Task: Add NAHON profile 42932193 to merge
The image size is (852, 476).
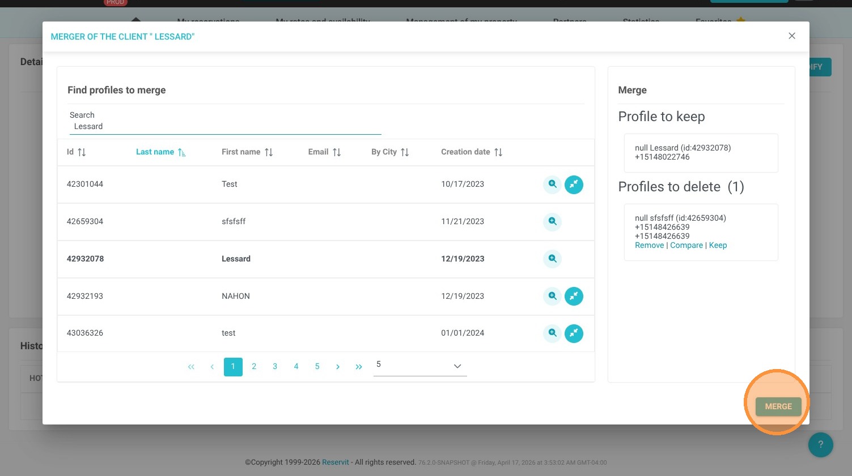Action: tap(574, 296)
